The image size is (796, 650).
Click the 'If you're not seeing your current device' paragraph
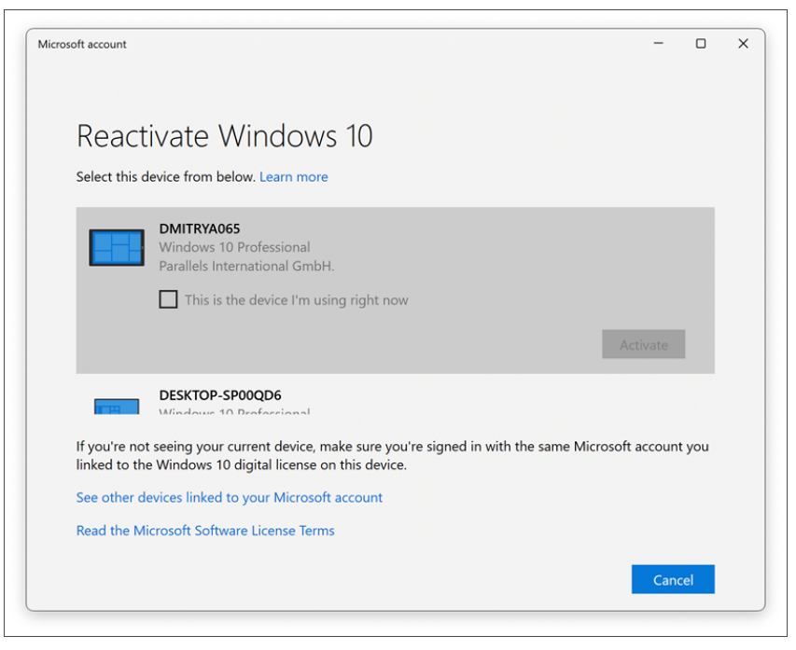pos(392,455)
